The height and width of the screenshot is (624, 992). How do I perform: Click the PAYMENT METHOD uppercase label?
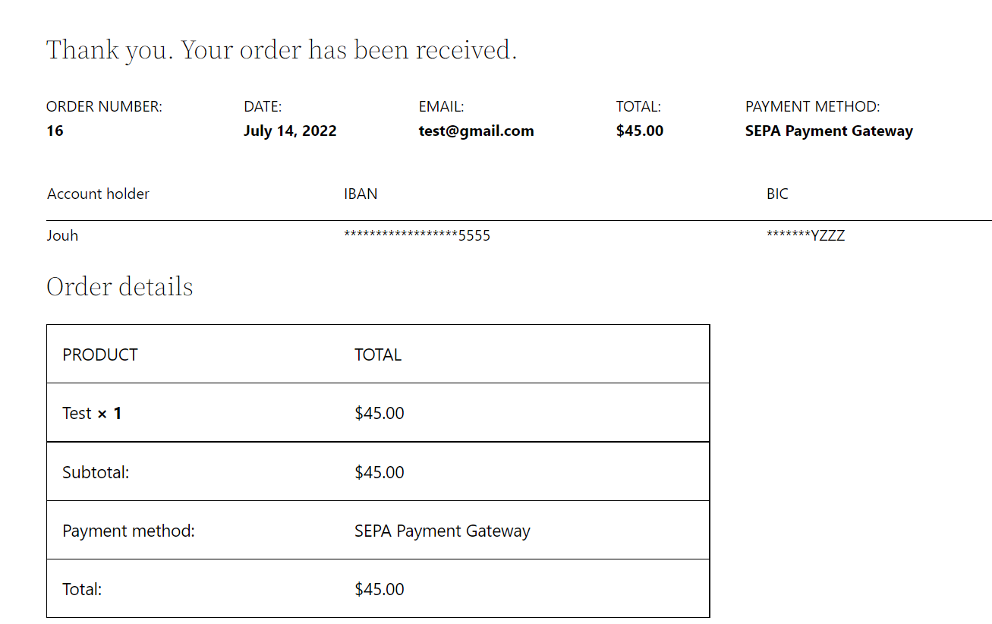tap(812, 107)
